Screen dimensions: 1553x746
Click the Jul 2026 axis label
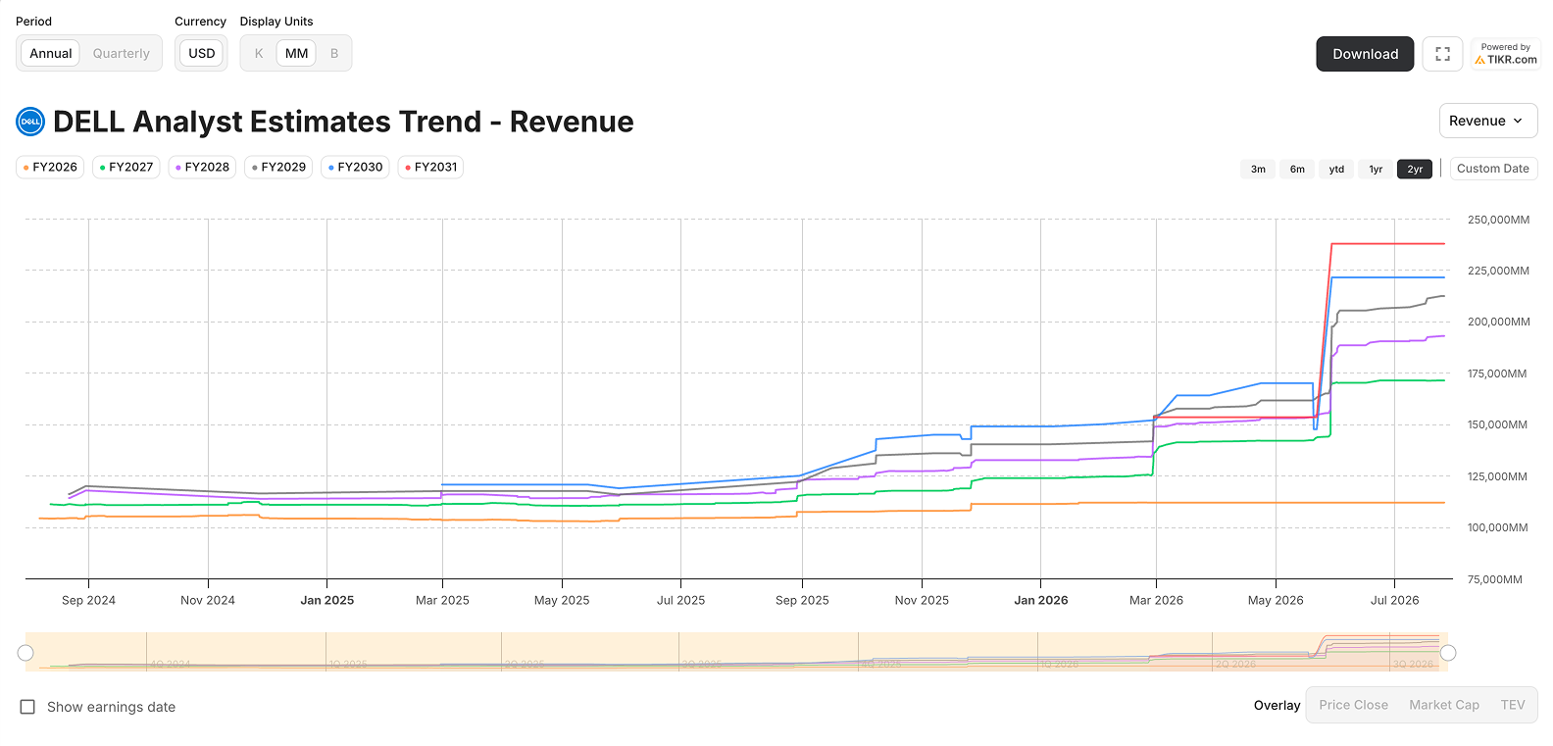1394,600
